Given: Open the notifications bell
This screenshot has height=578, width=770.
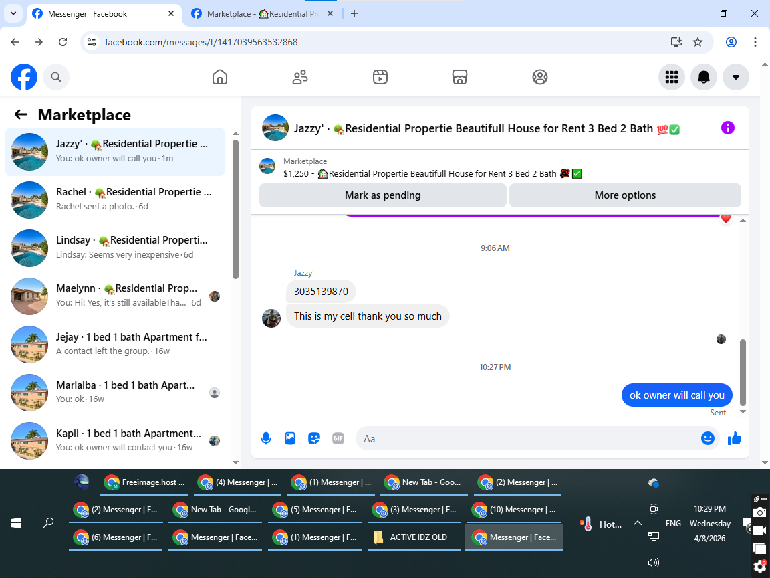Looking at the screenshot, I should point(704,77).
